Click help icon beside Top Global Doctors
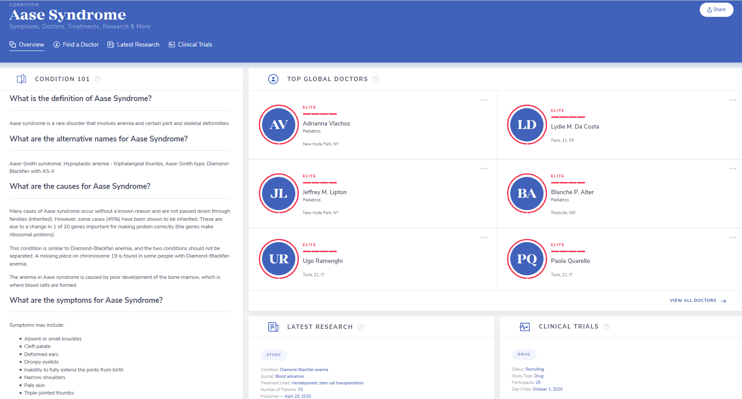 click(376, 79)
